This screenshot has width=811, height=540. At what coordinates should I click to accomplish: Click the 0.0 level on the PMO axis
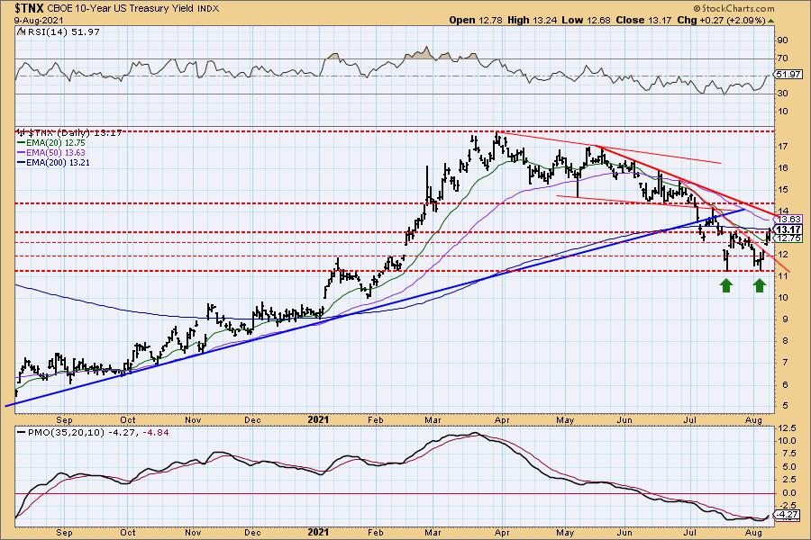pyautogui.click(x=788, y=493)
